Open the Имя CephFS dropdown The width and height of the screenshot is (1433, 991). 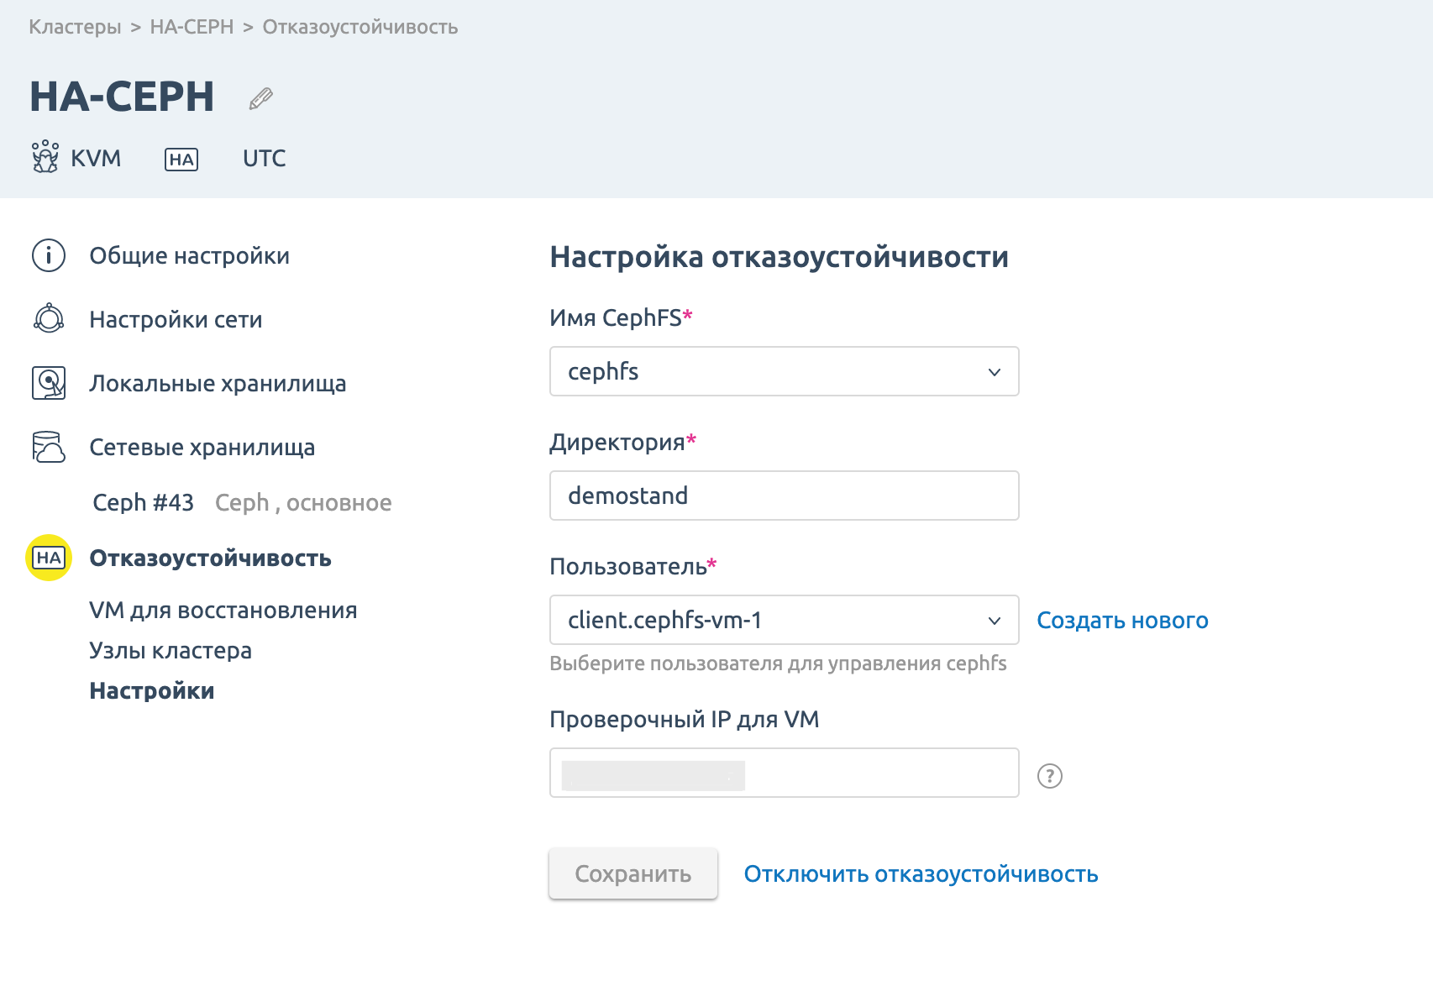coord(784,371)
